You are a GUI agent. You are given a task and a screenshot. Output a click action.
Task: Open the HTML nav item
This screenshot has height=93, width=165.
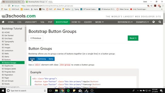[x=11, y=22]
